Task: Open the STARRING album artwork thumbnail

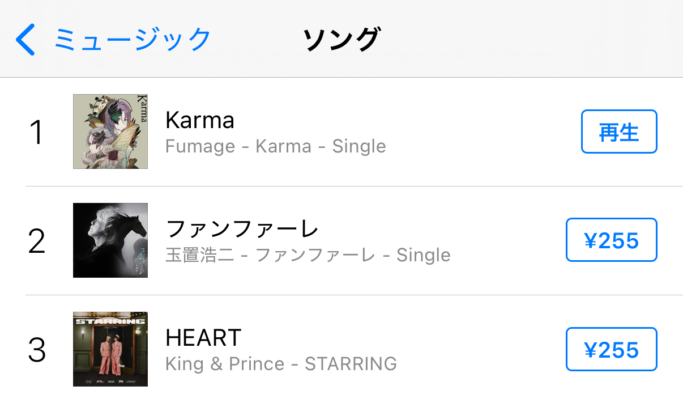Action: click(x=110, y=349)
